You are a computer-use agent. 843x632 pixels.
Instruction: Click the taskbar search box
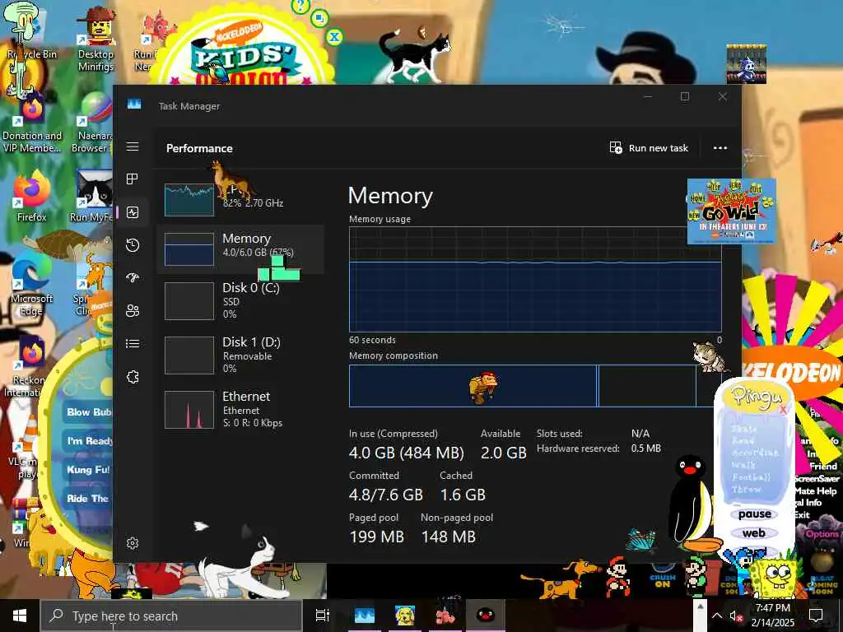tap(171, 616)
